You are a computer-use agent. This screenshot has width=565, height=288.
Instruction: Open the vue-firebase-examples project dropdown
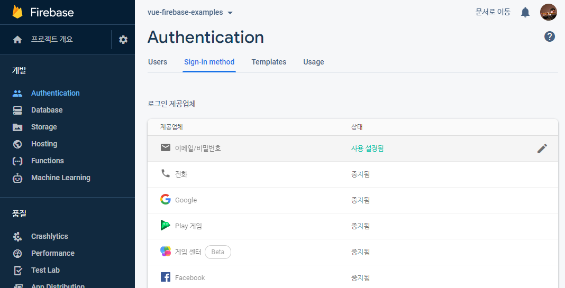[x=190, y=12]
